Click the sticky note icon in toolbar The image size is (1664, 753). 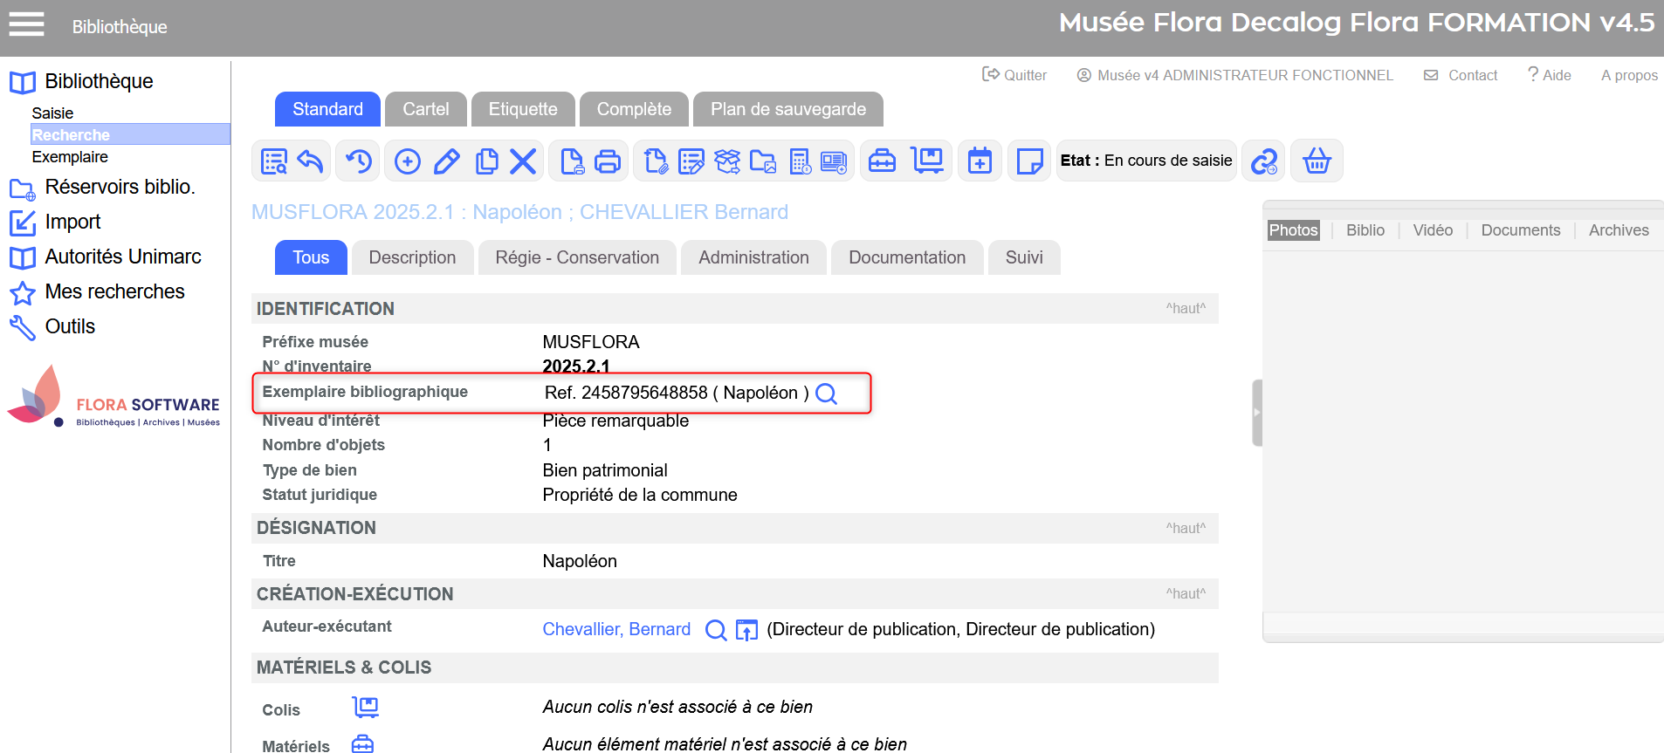point(1029,161)
